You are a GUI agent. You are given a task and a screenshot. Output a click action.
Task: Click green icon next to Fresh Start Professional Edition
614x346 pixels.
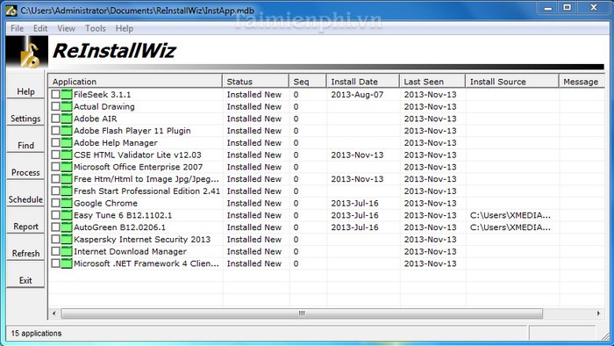click(x=67, y=191)
